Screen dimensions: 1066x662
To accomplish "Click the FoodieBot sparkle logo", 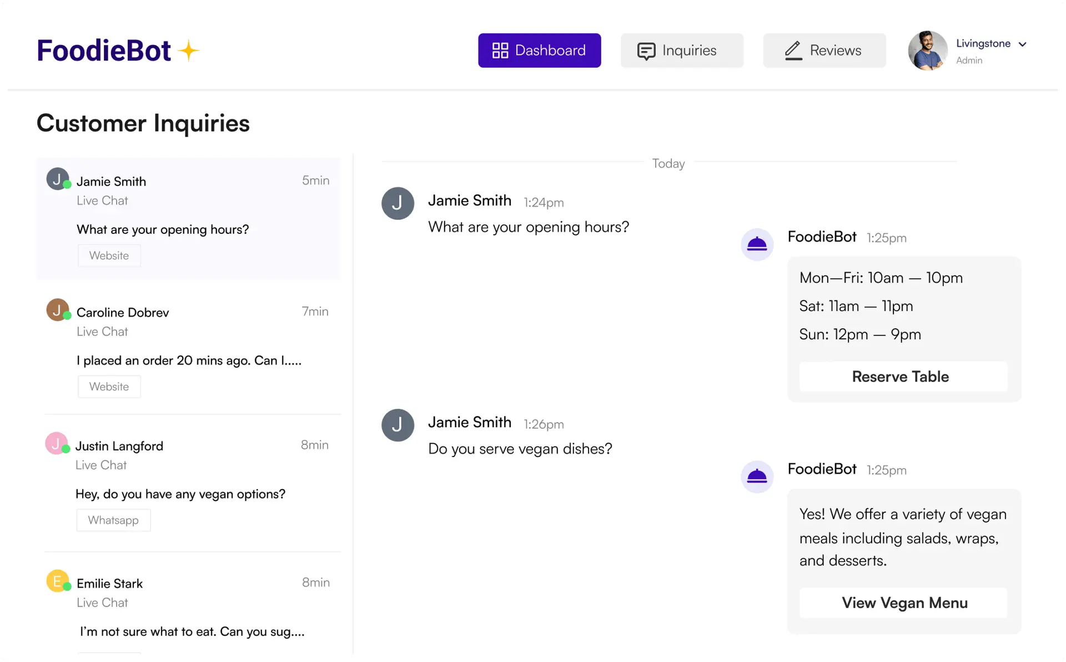I will pos(189,49).
